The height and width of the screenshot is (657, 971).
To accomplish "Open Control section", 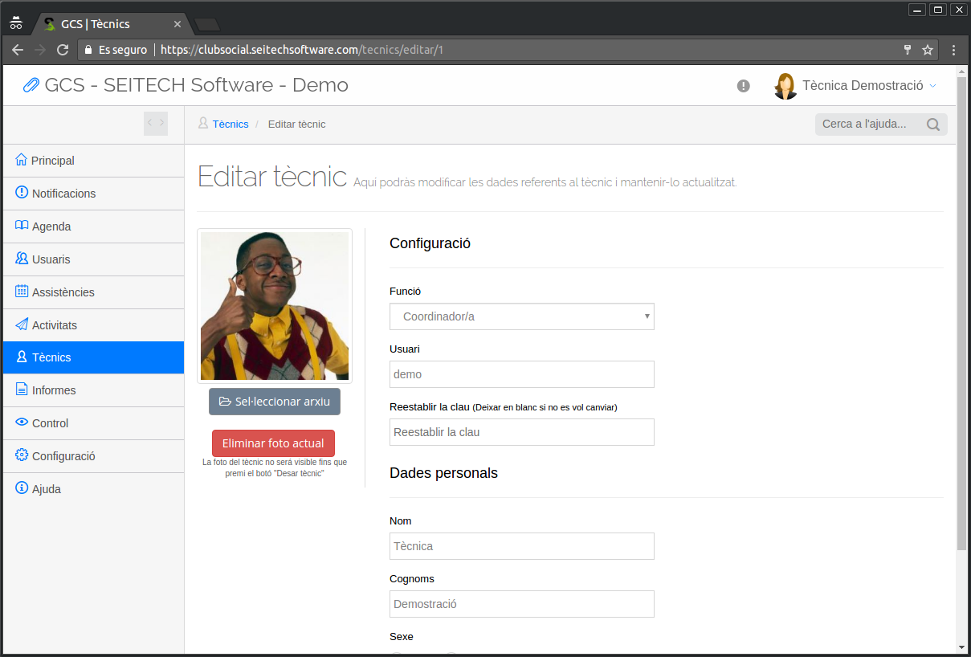I will (93, 423).
